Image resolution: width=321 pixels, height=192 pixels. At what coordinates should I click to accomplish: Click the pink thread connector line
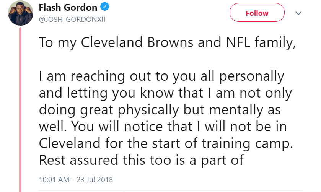pos(20,109)
